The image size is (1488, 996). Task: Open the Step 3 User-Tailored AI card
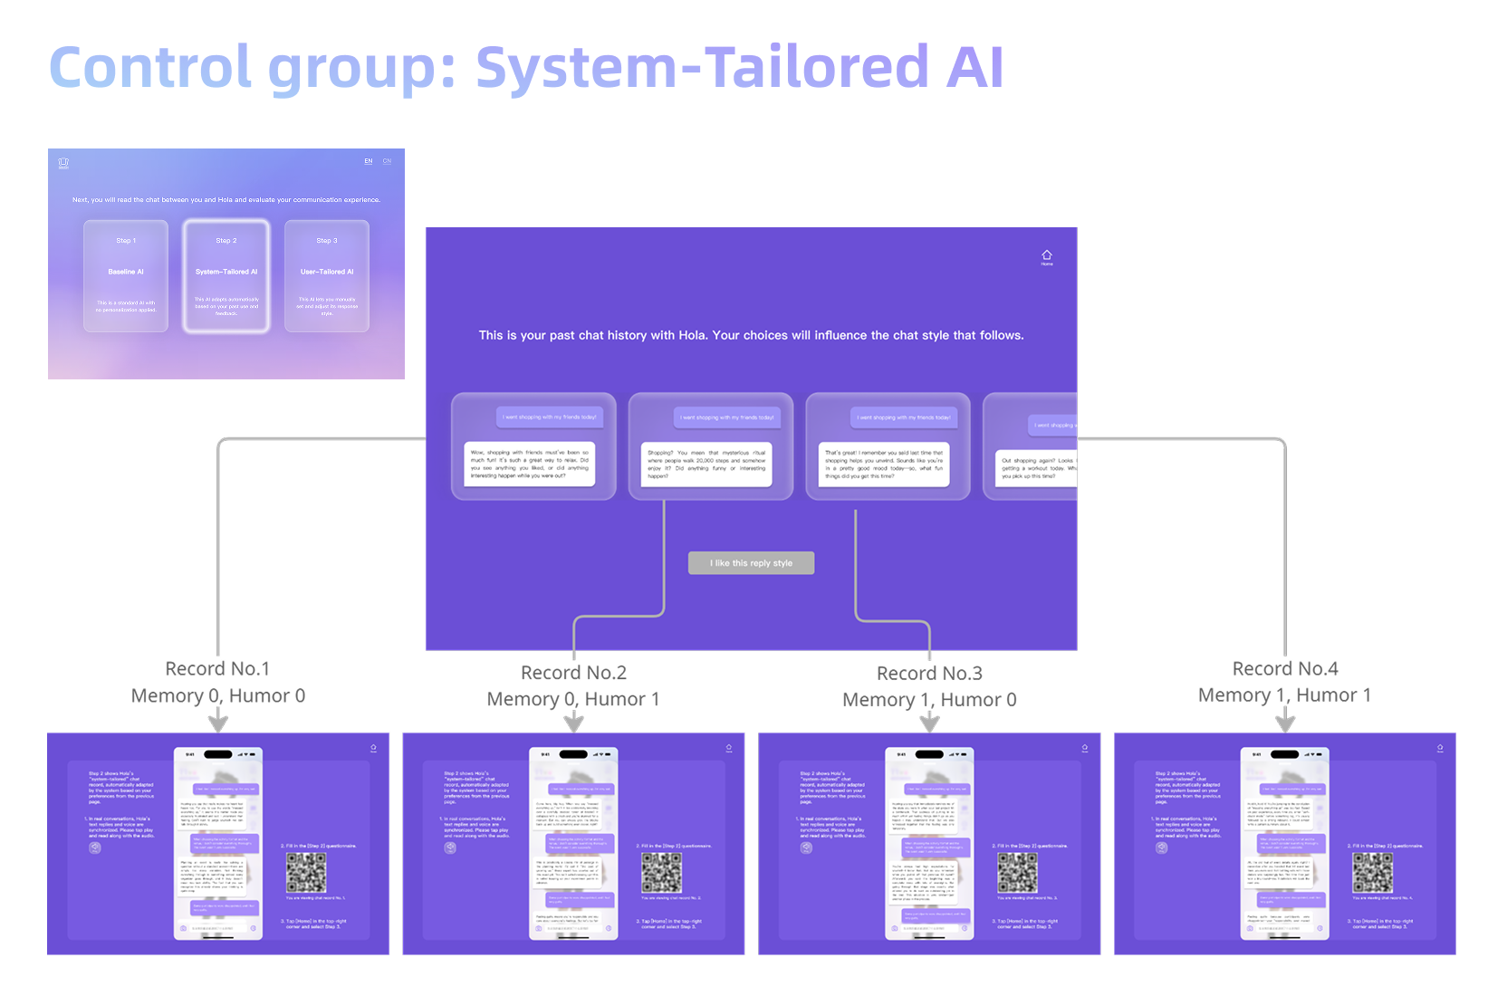point(327,276)
